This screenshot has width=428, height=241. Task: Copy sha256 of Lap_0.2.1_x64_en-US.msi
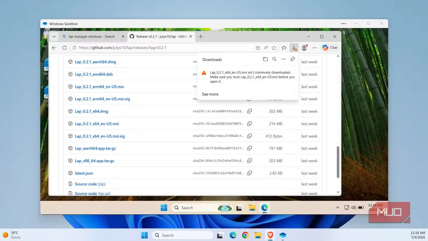tap(250, 124)
